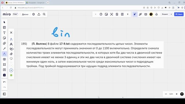
Task: Search the board with magnifier icon
Action: (x=44, y=14)
